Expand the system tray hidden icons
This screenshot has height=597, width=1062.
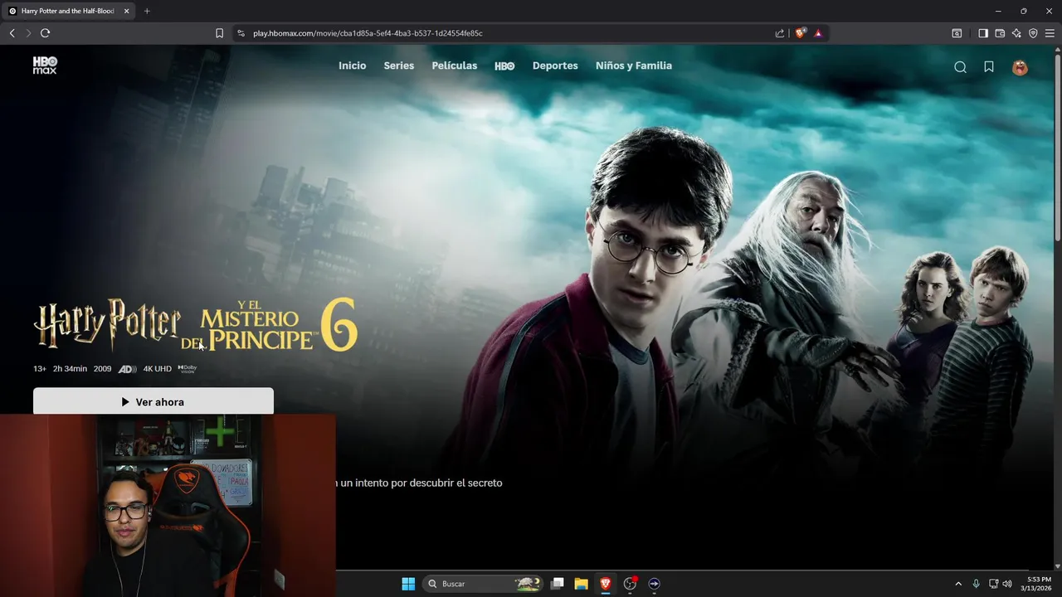point(958,584)
